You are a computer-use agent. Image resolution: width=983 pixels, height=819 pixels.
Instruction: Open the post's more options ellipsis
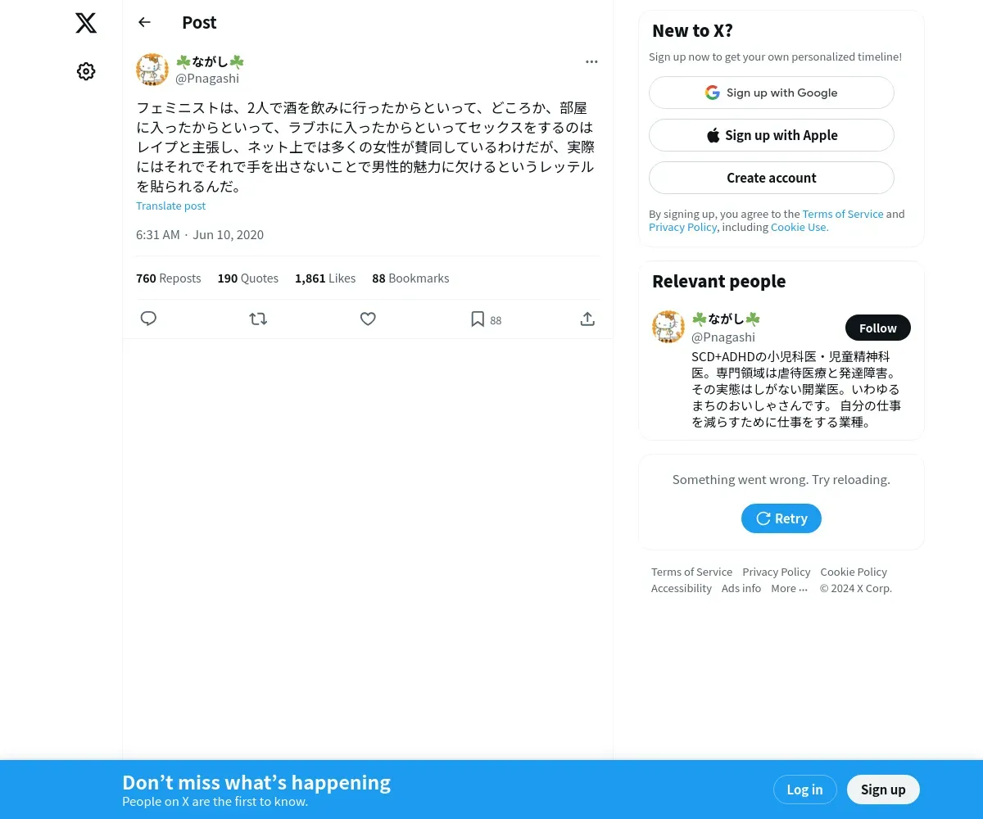(591, 61)
